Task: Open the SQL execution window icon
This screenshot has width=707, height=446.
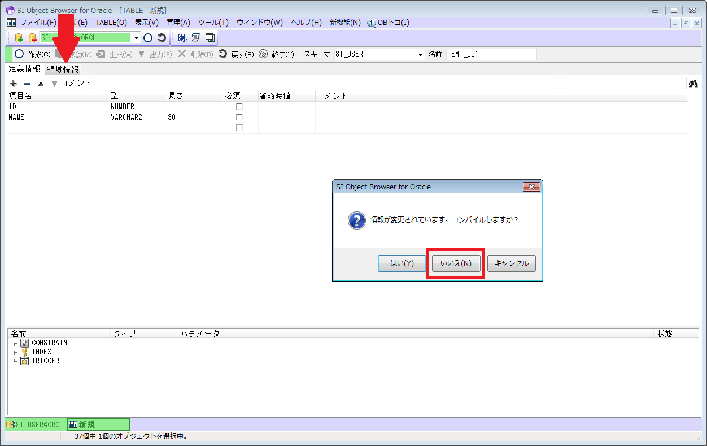Action: click(183, 38)
